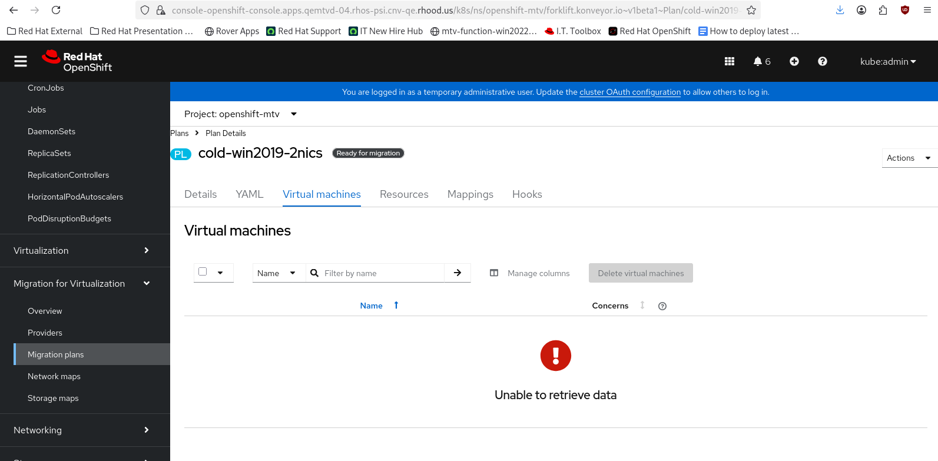Expand the Virtualization navigation section

pyautogui.click(x=85, y=250)
